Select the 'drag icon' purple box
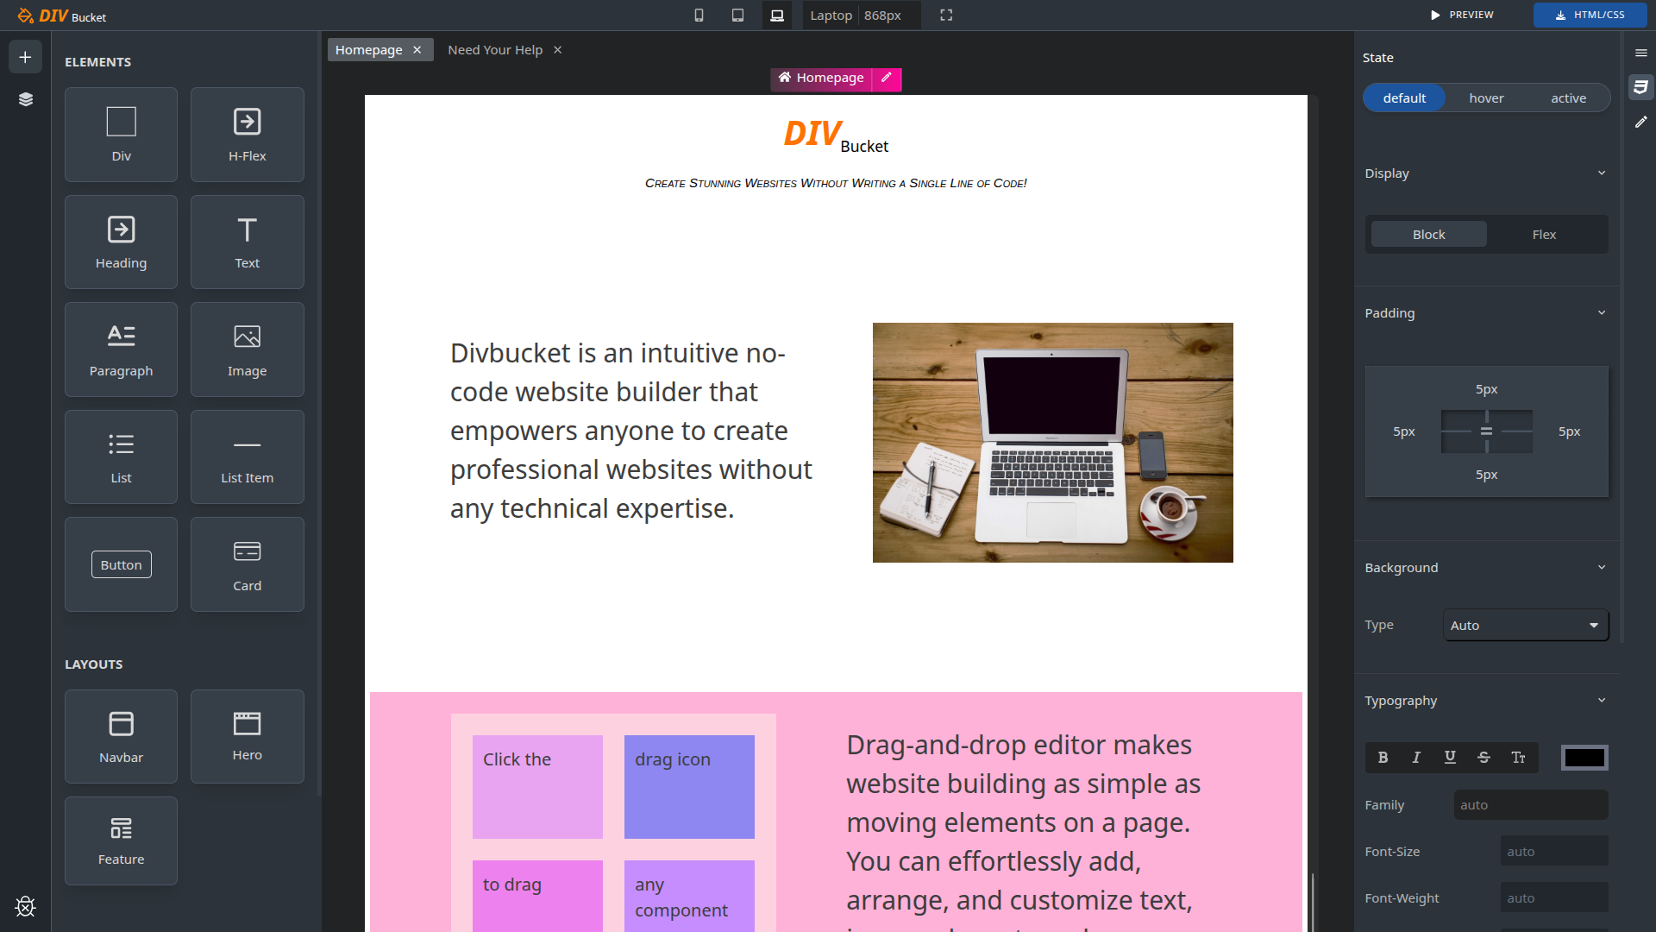Viewport: 1656px width, 932px height. (689, 787)
